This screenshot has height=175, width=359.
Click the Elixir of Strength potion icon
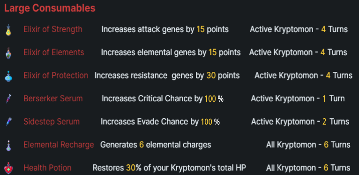point(8,30)
